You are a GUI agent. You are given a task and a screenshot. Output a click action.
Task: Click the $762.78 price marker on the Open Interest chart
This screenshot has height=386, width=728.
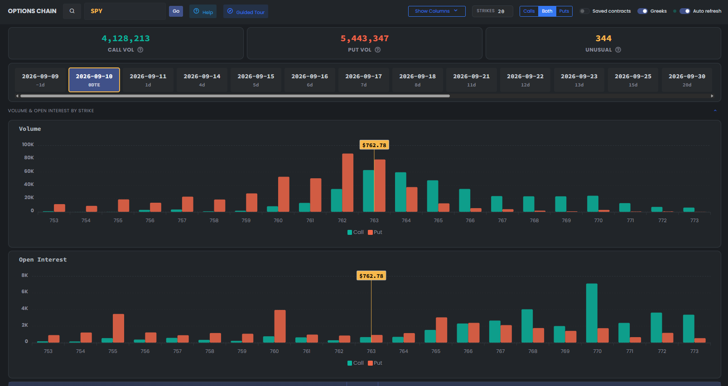pos(371,276)
